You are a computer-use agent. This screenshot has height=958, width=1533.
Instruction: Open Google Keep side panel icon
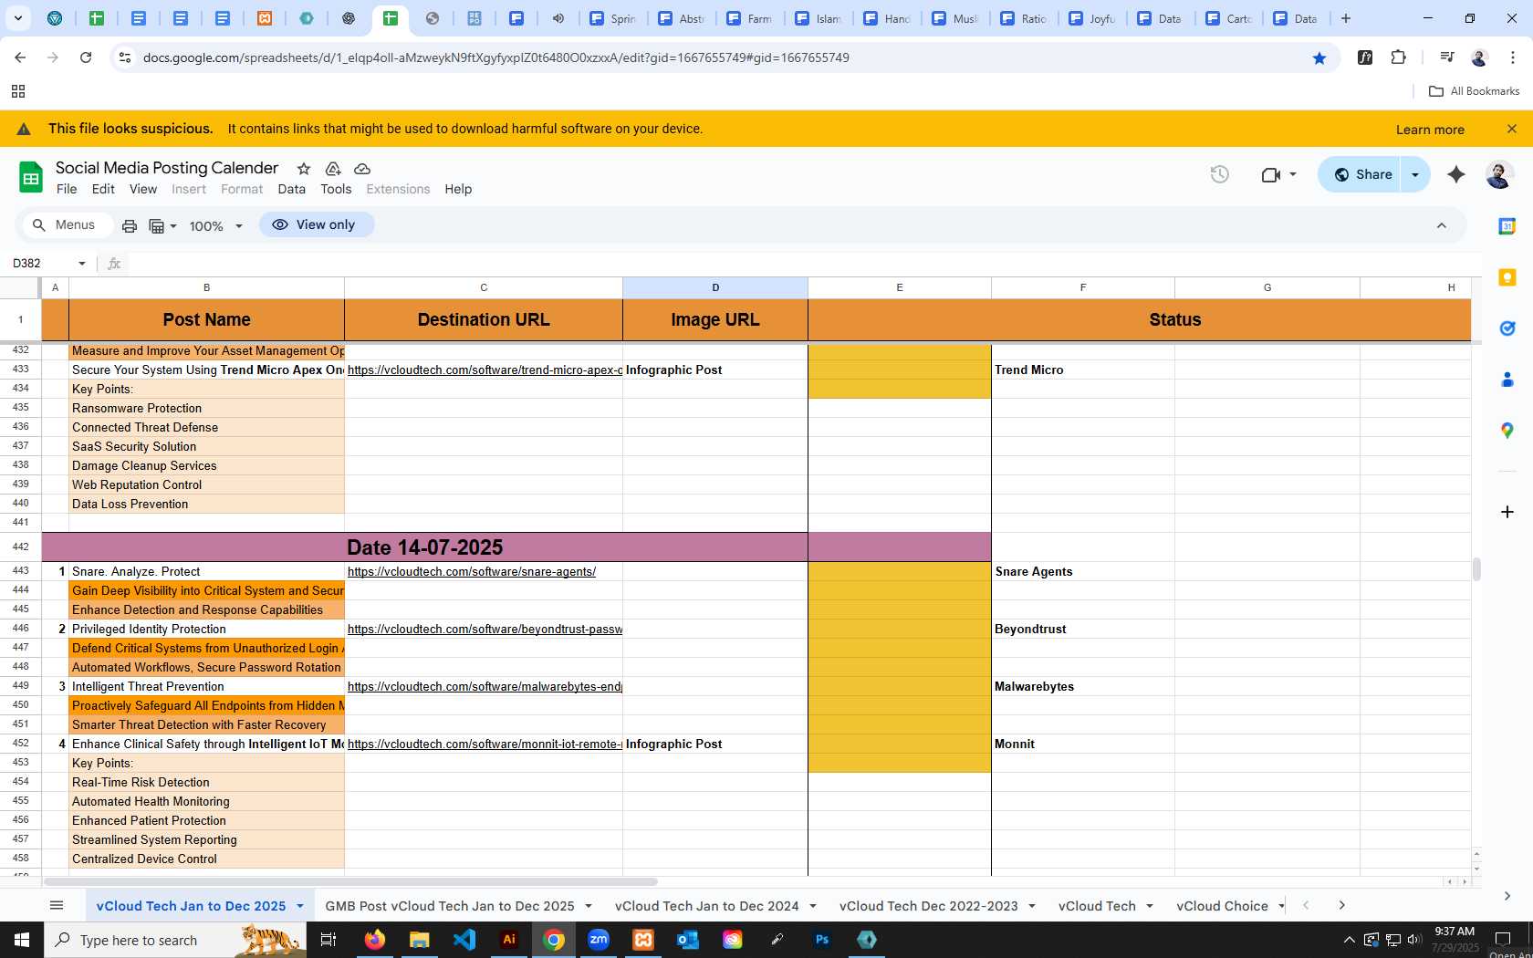(1507, 277)
